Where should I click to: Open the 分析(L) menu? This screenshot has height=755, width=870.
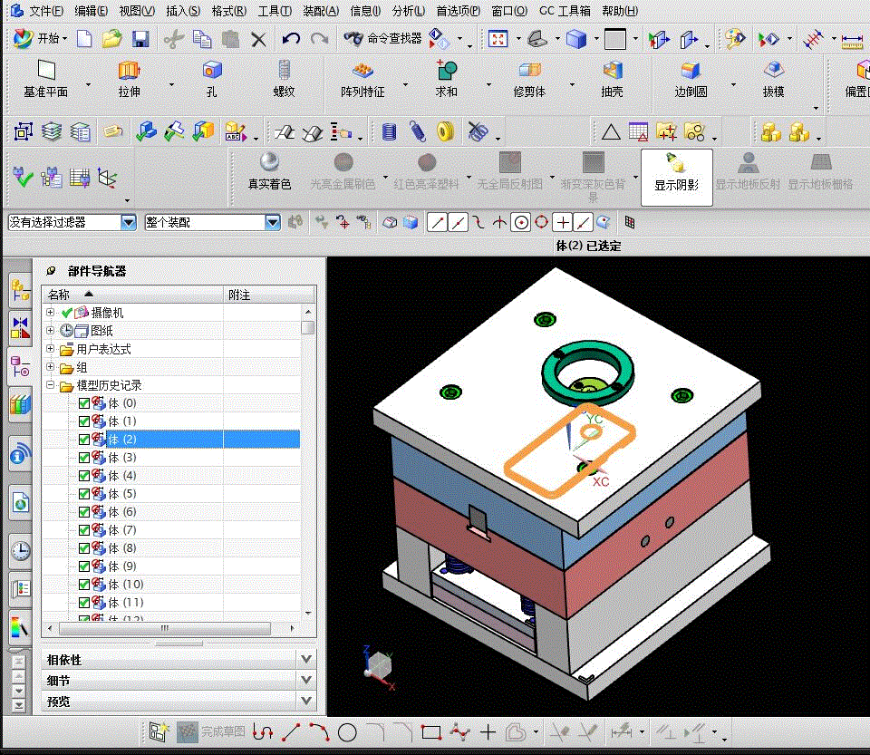pyautogui.click(x=409, y=11)
